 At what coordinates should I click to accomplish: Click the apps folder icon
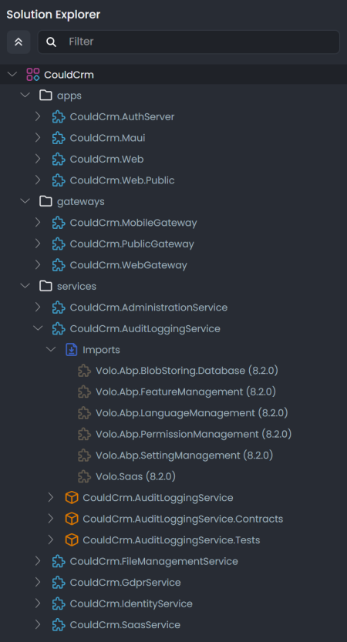tap(45, 96)
